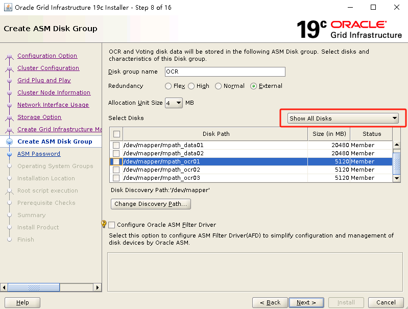Click the Disk Discovery Path '/dev/mapper' text
The height and width of the screenshot is (309, 408).
click(160, 190)
